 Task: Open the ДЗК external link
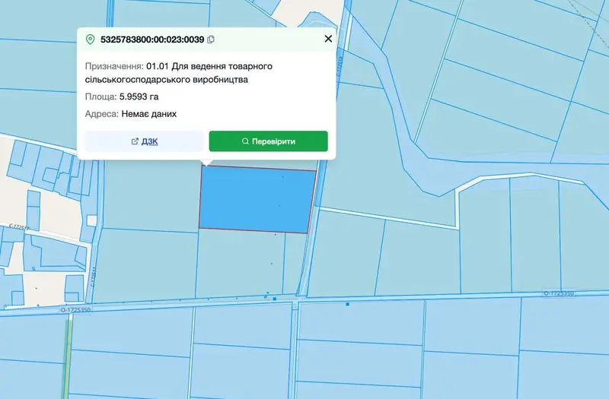pos(144,141)
